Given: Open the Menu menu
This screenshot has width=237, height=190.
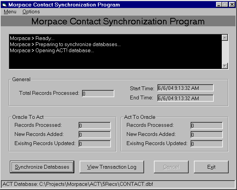Looking at the screenshot, I should pos(10,12).
